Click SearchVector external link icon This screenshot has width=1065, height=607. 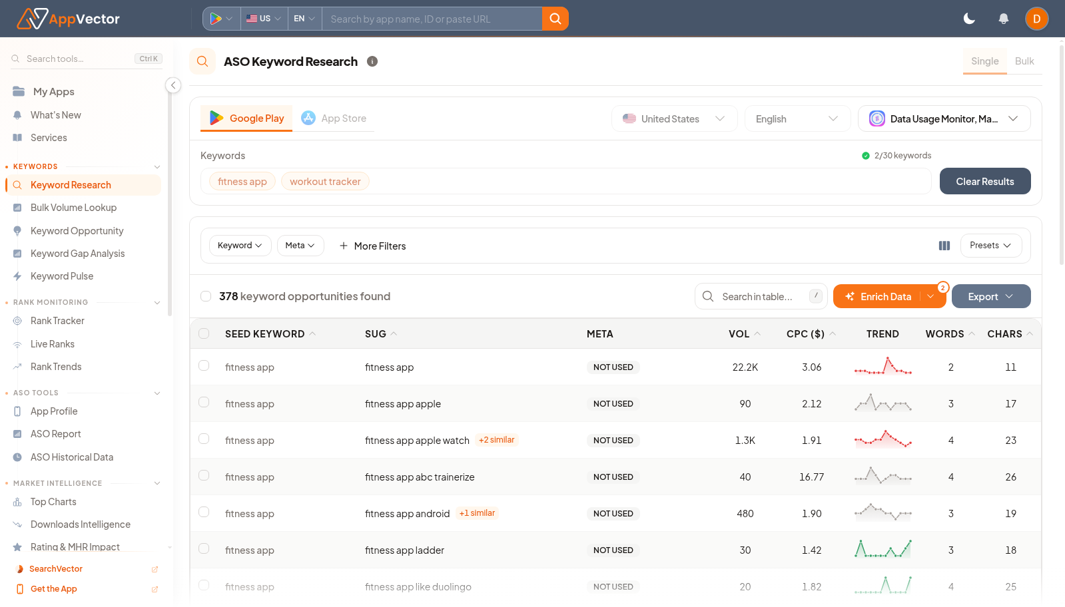(155, 569)
